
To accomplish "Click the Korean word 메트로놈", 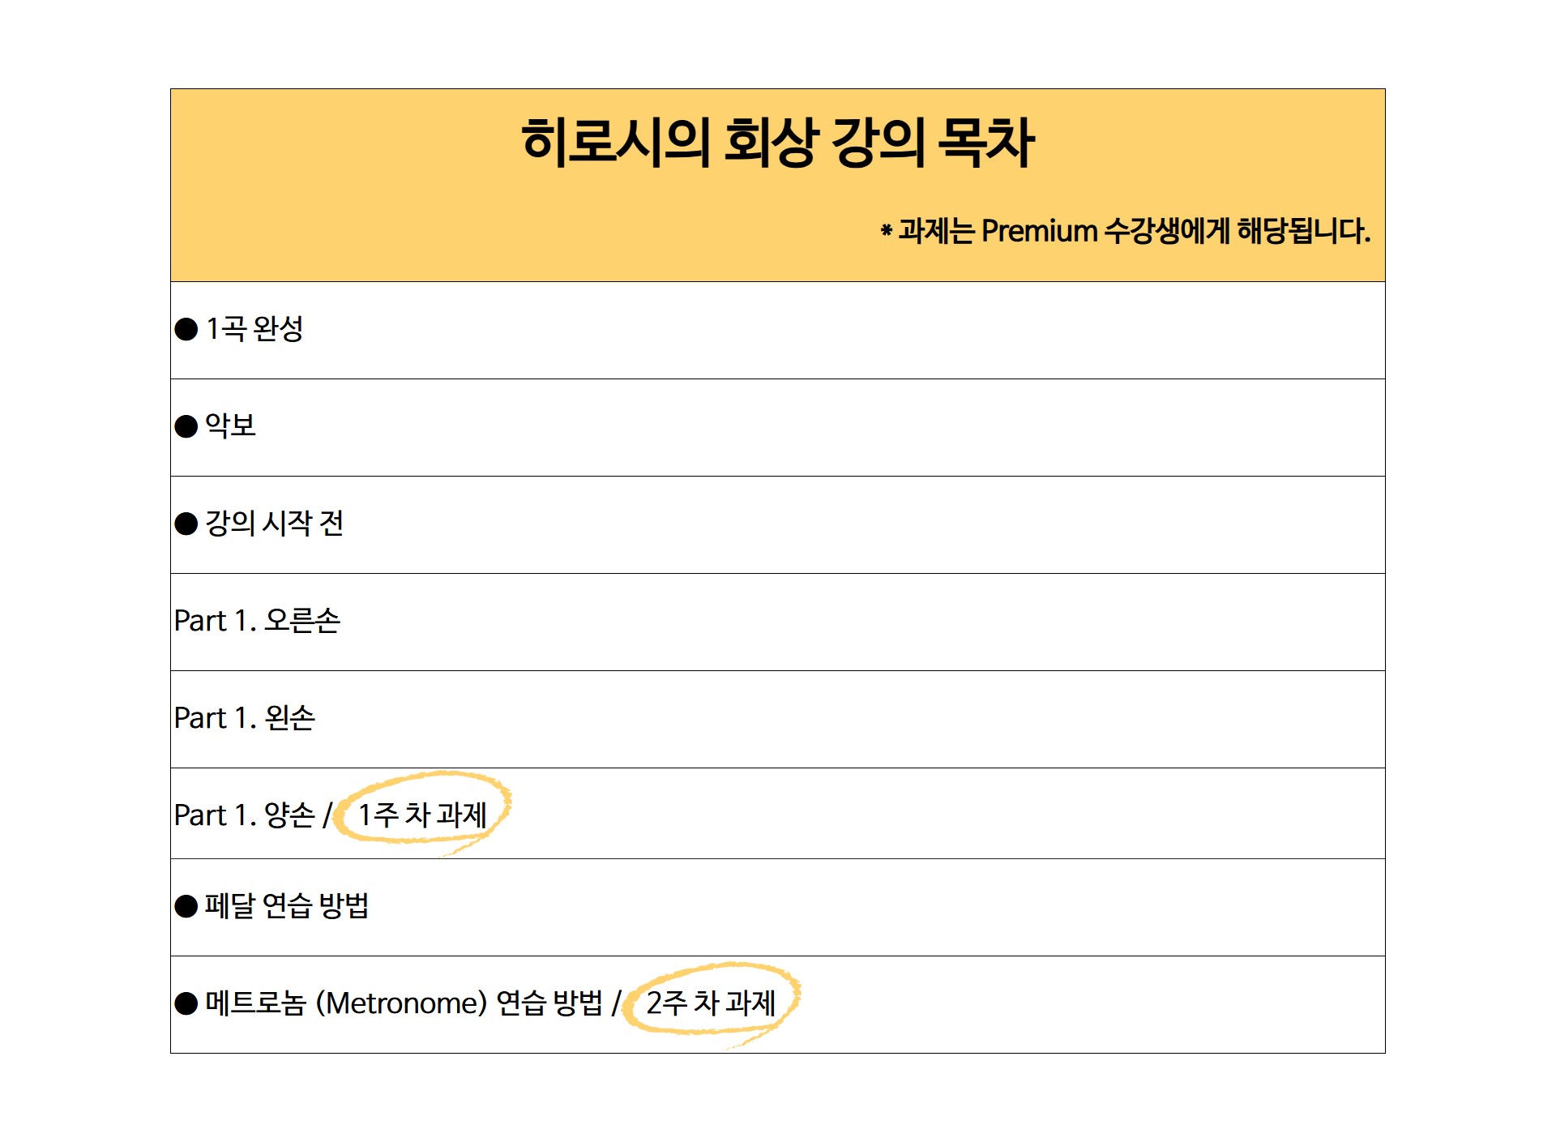I will [x=255, y=1003].
